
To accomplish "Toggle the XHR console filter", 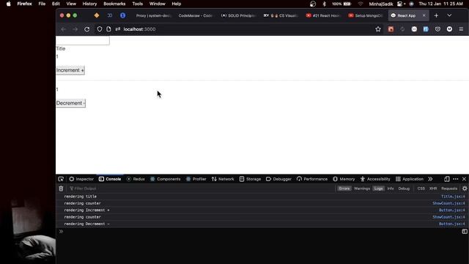I will click(433, 188).
